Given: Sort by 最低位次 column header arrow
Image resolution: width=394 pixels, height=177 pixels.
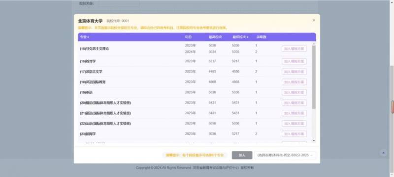Looking at the screenshot, I should (248, 37).
